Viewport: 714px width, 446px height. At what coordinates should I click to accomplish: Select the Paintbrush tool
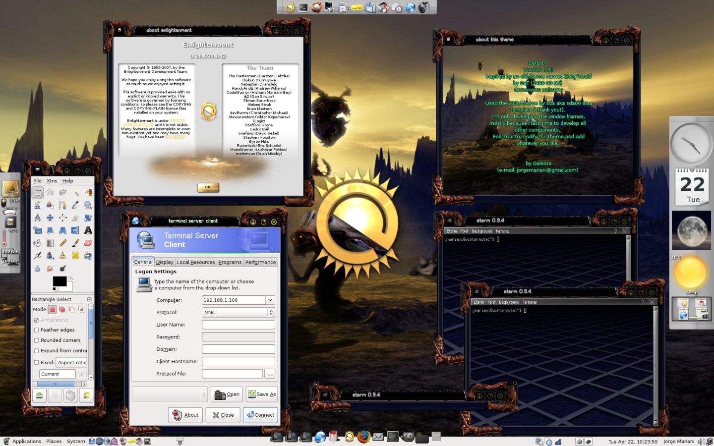pyautogui.click(x=75, y=243)
